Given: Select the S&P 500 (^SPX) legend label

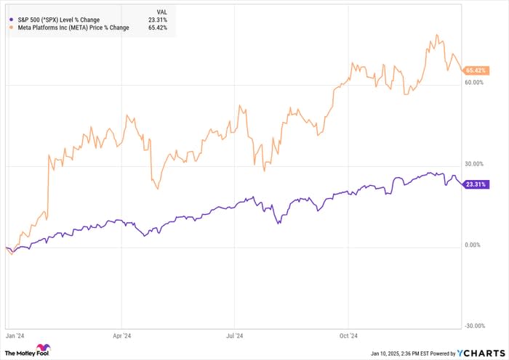Looking at the screenshot, I should click(x=59, y=20).
